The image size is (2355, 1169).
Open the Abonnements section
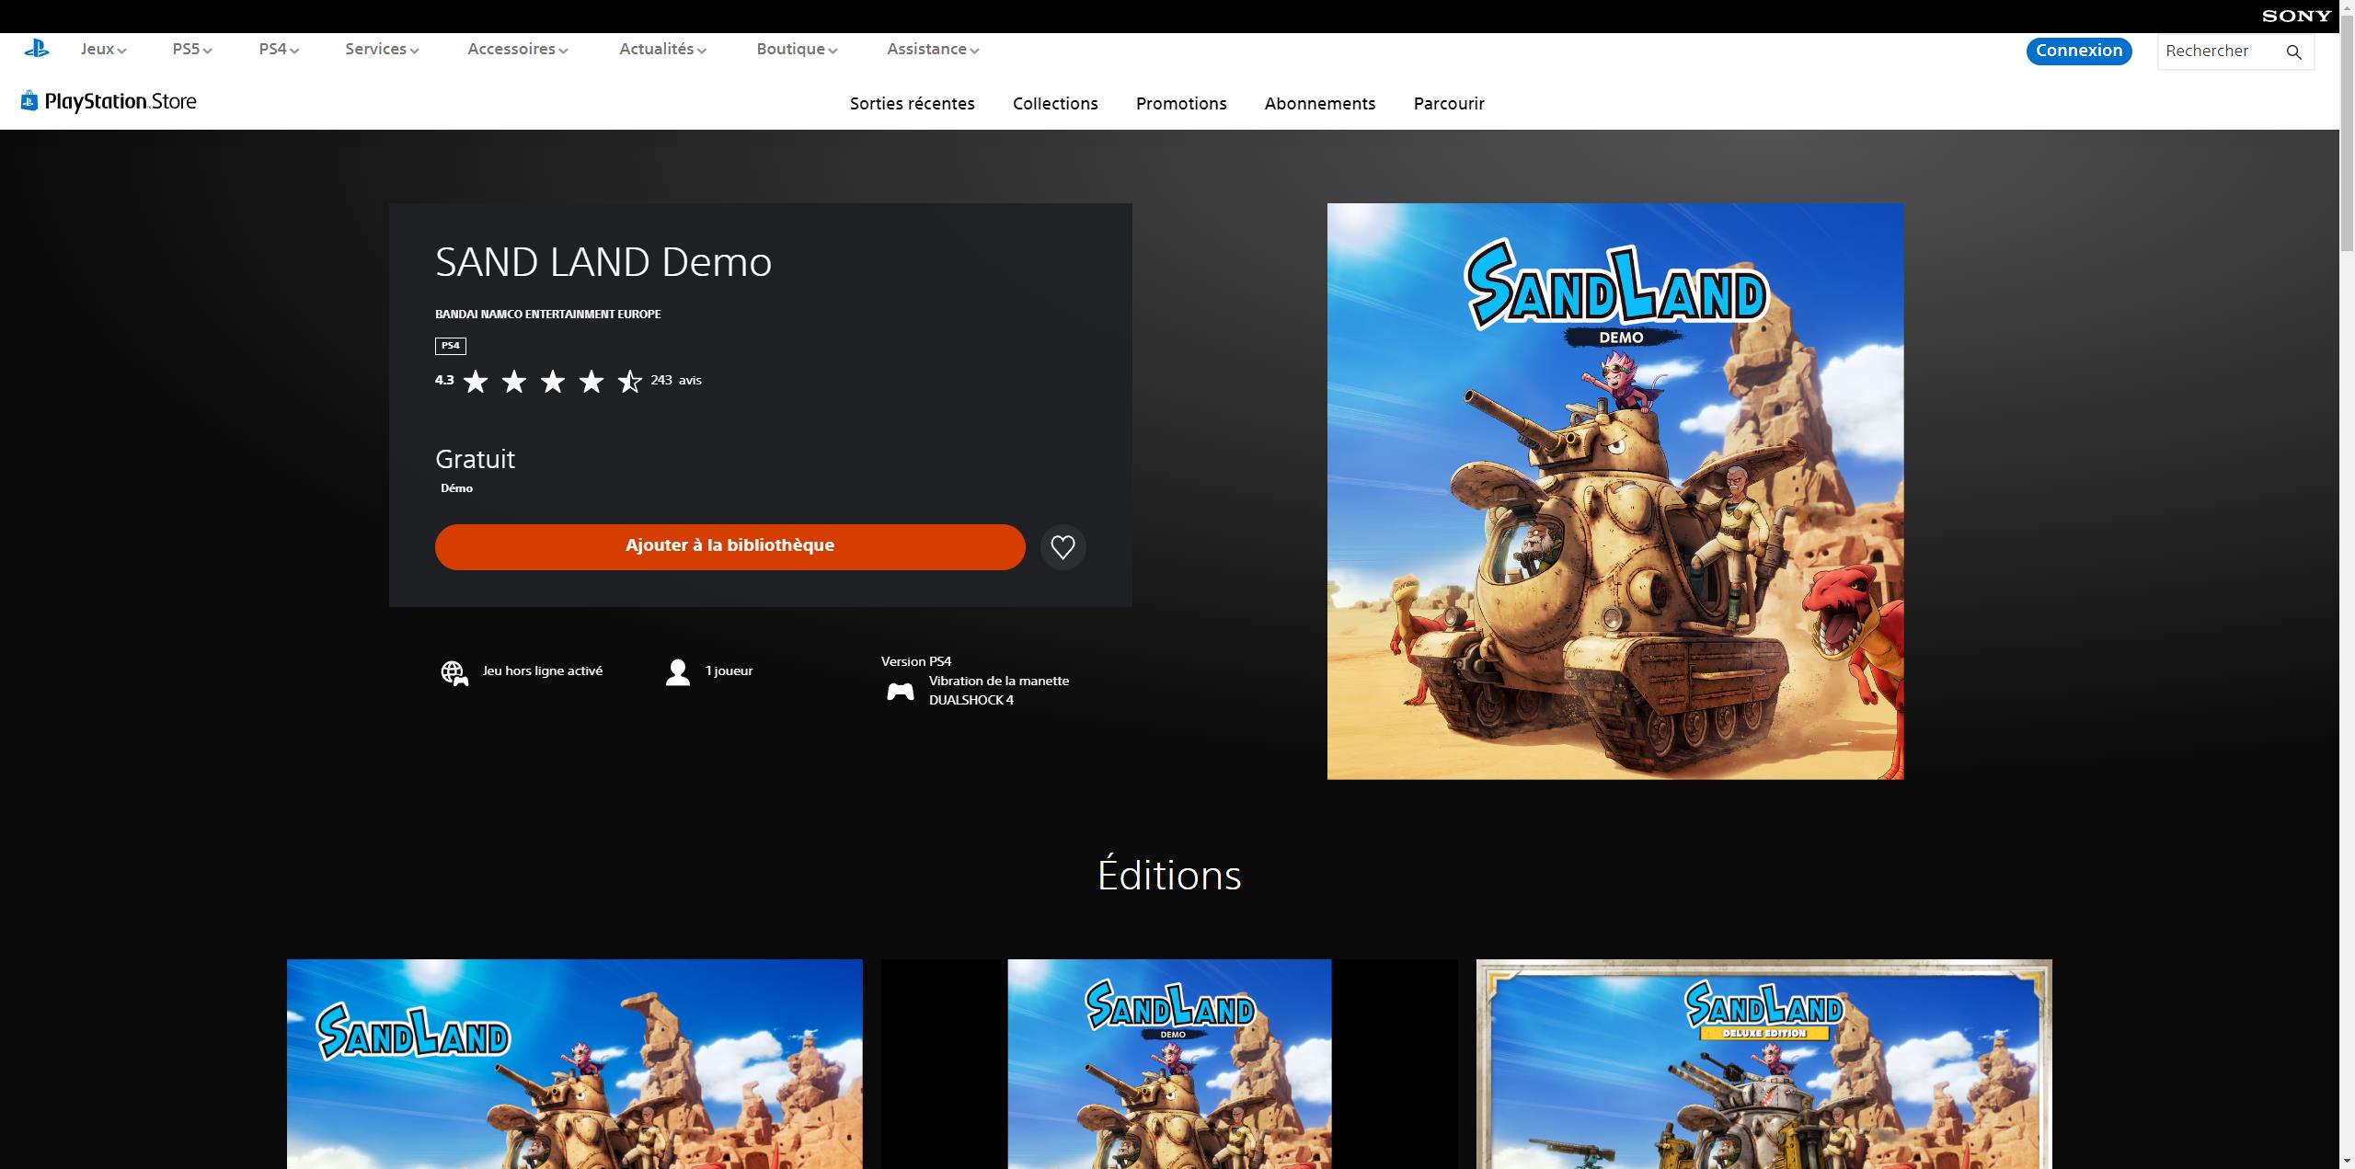[1319, 103]
